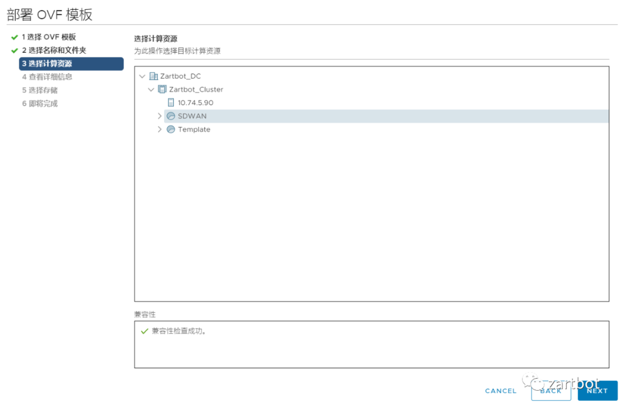This screenshot has width=620, height=409.
Task: Click the Template resource pool icon
Action: coord(171,129)
